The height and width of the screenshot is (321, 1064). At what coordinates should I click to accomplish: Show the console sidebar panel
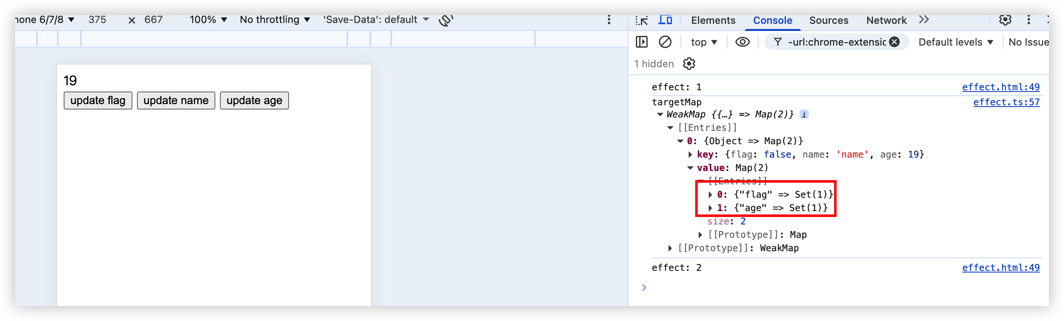[641, 42]
